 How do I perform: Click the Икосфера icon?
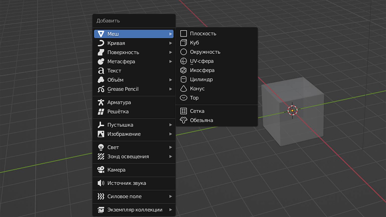click(183, 70)
